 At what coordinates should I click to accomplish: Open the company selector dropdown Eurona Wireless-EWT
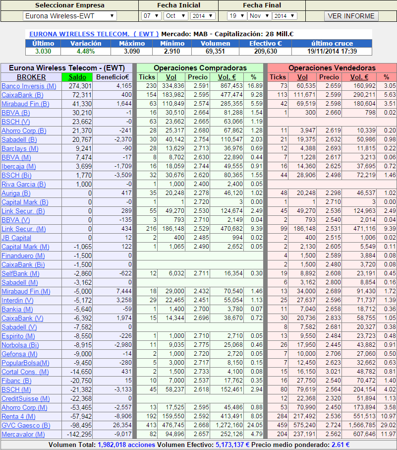click(x=70, y=16)
